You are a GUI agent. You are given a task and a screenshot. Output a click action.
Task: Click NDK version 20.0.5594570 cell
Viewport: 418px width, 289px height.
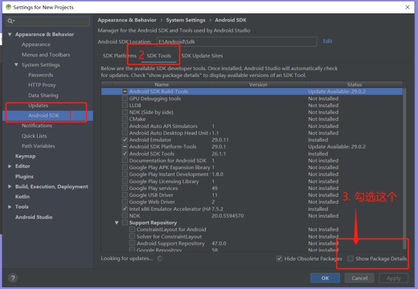coord(228,215)
